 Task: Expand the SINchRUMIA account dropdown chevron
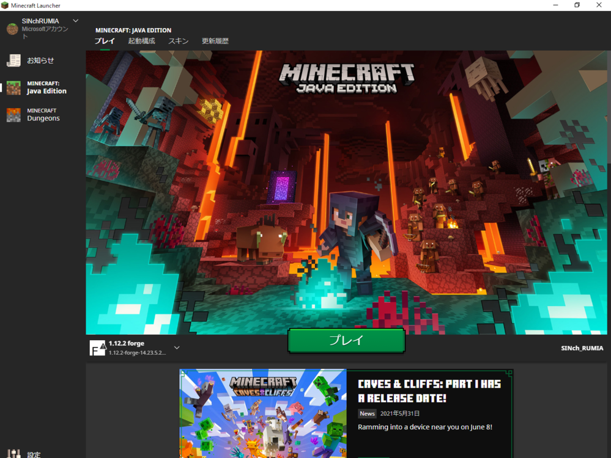[76, 21]
